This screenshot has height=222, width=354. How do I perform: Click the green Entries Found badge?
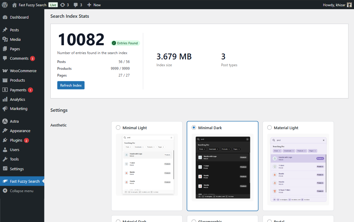pyautogui.click(x=125, y=43)
